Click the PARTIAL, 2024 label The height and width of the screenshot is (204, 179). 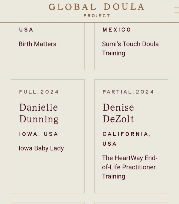coord(128,92)
